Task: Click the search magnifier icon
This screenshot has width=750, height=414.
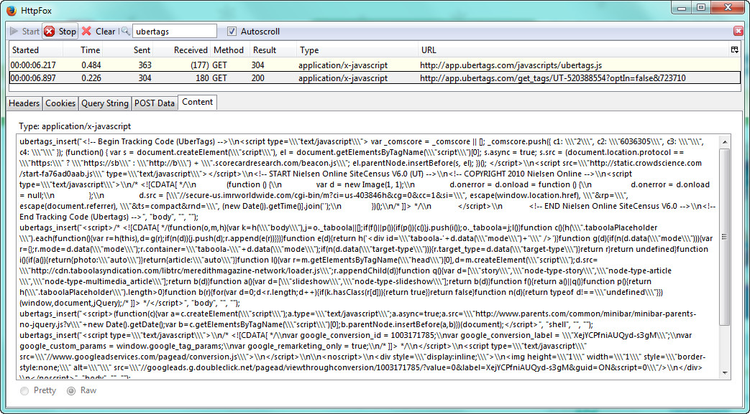Action: coord(125,32)
